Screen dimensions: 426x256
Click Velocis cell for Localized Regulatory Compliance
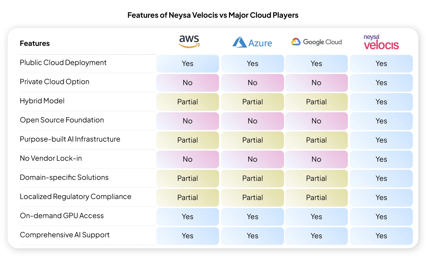pos(381,198)
